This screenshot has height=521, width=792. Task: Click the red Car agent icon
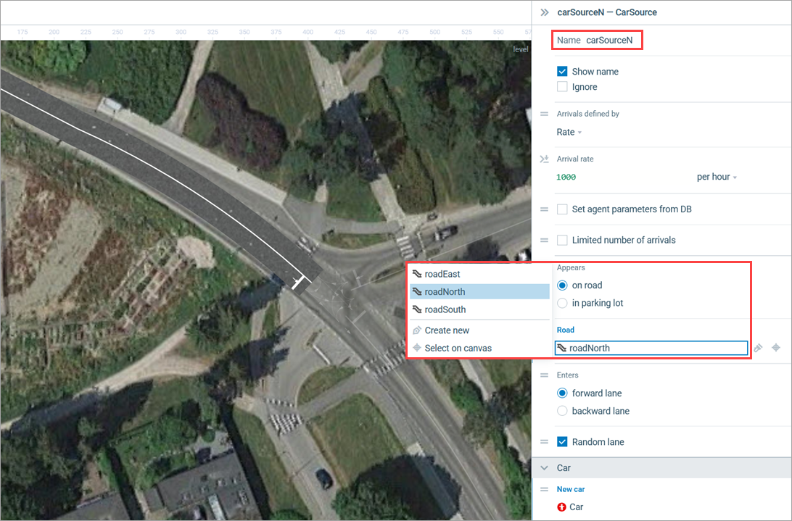pyautogui.click(x=561, y=507)
